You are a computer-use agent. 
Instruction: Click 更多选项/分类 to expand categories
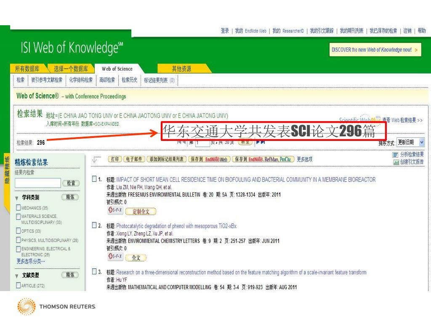31,261
